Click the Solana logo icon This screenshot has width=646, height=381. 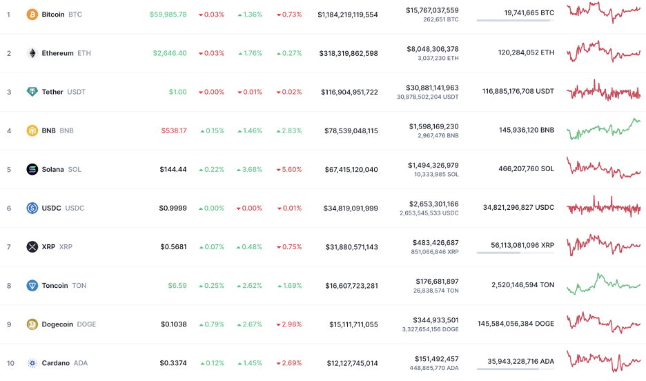point(32,169)
